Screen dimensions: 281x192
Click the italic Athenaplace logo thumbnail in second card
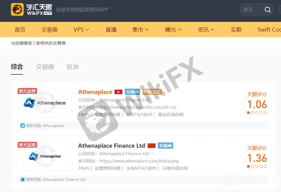[45, 156]
